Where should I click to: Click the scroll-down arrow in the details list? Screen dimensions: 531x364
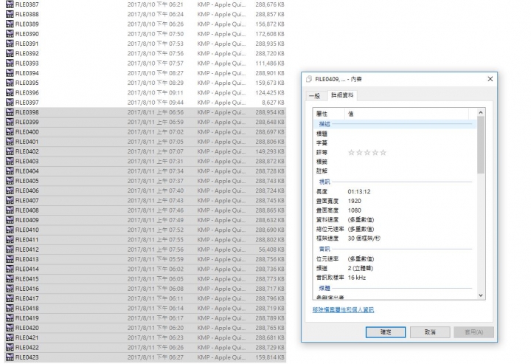click(481, 295)
